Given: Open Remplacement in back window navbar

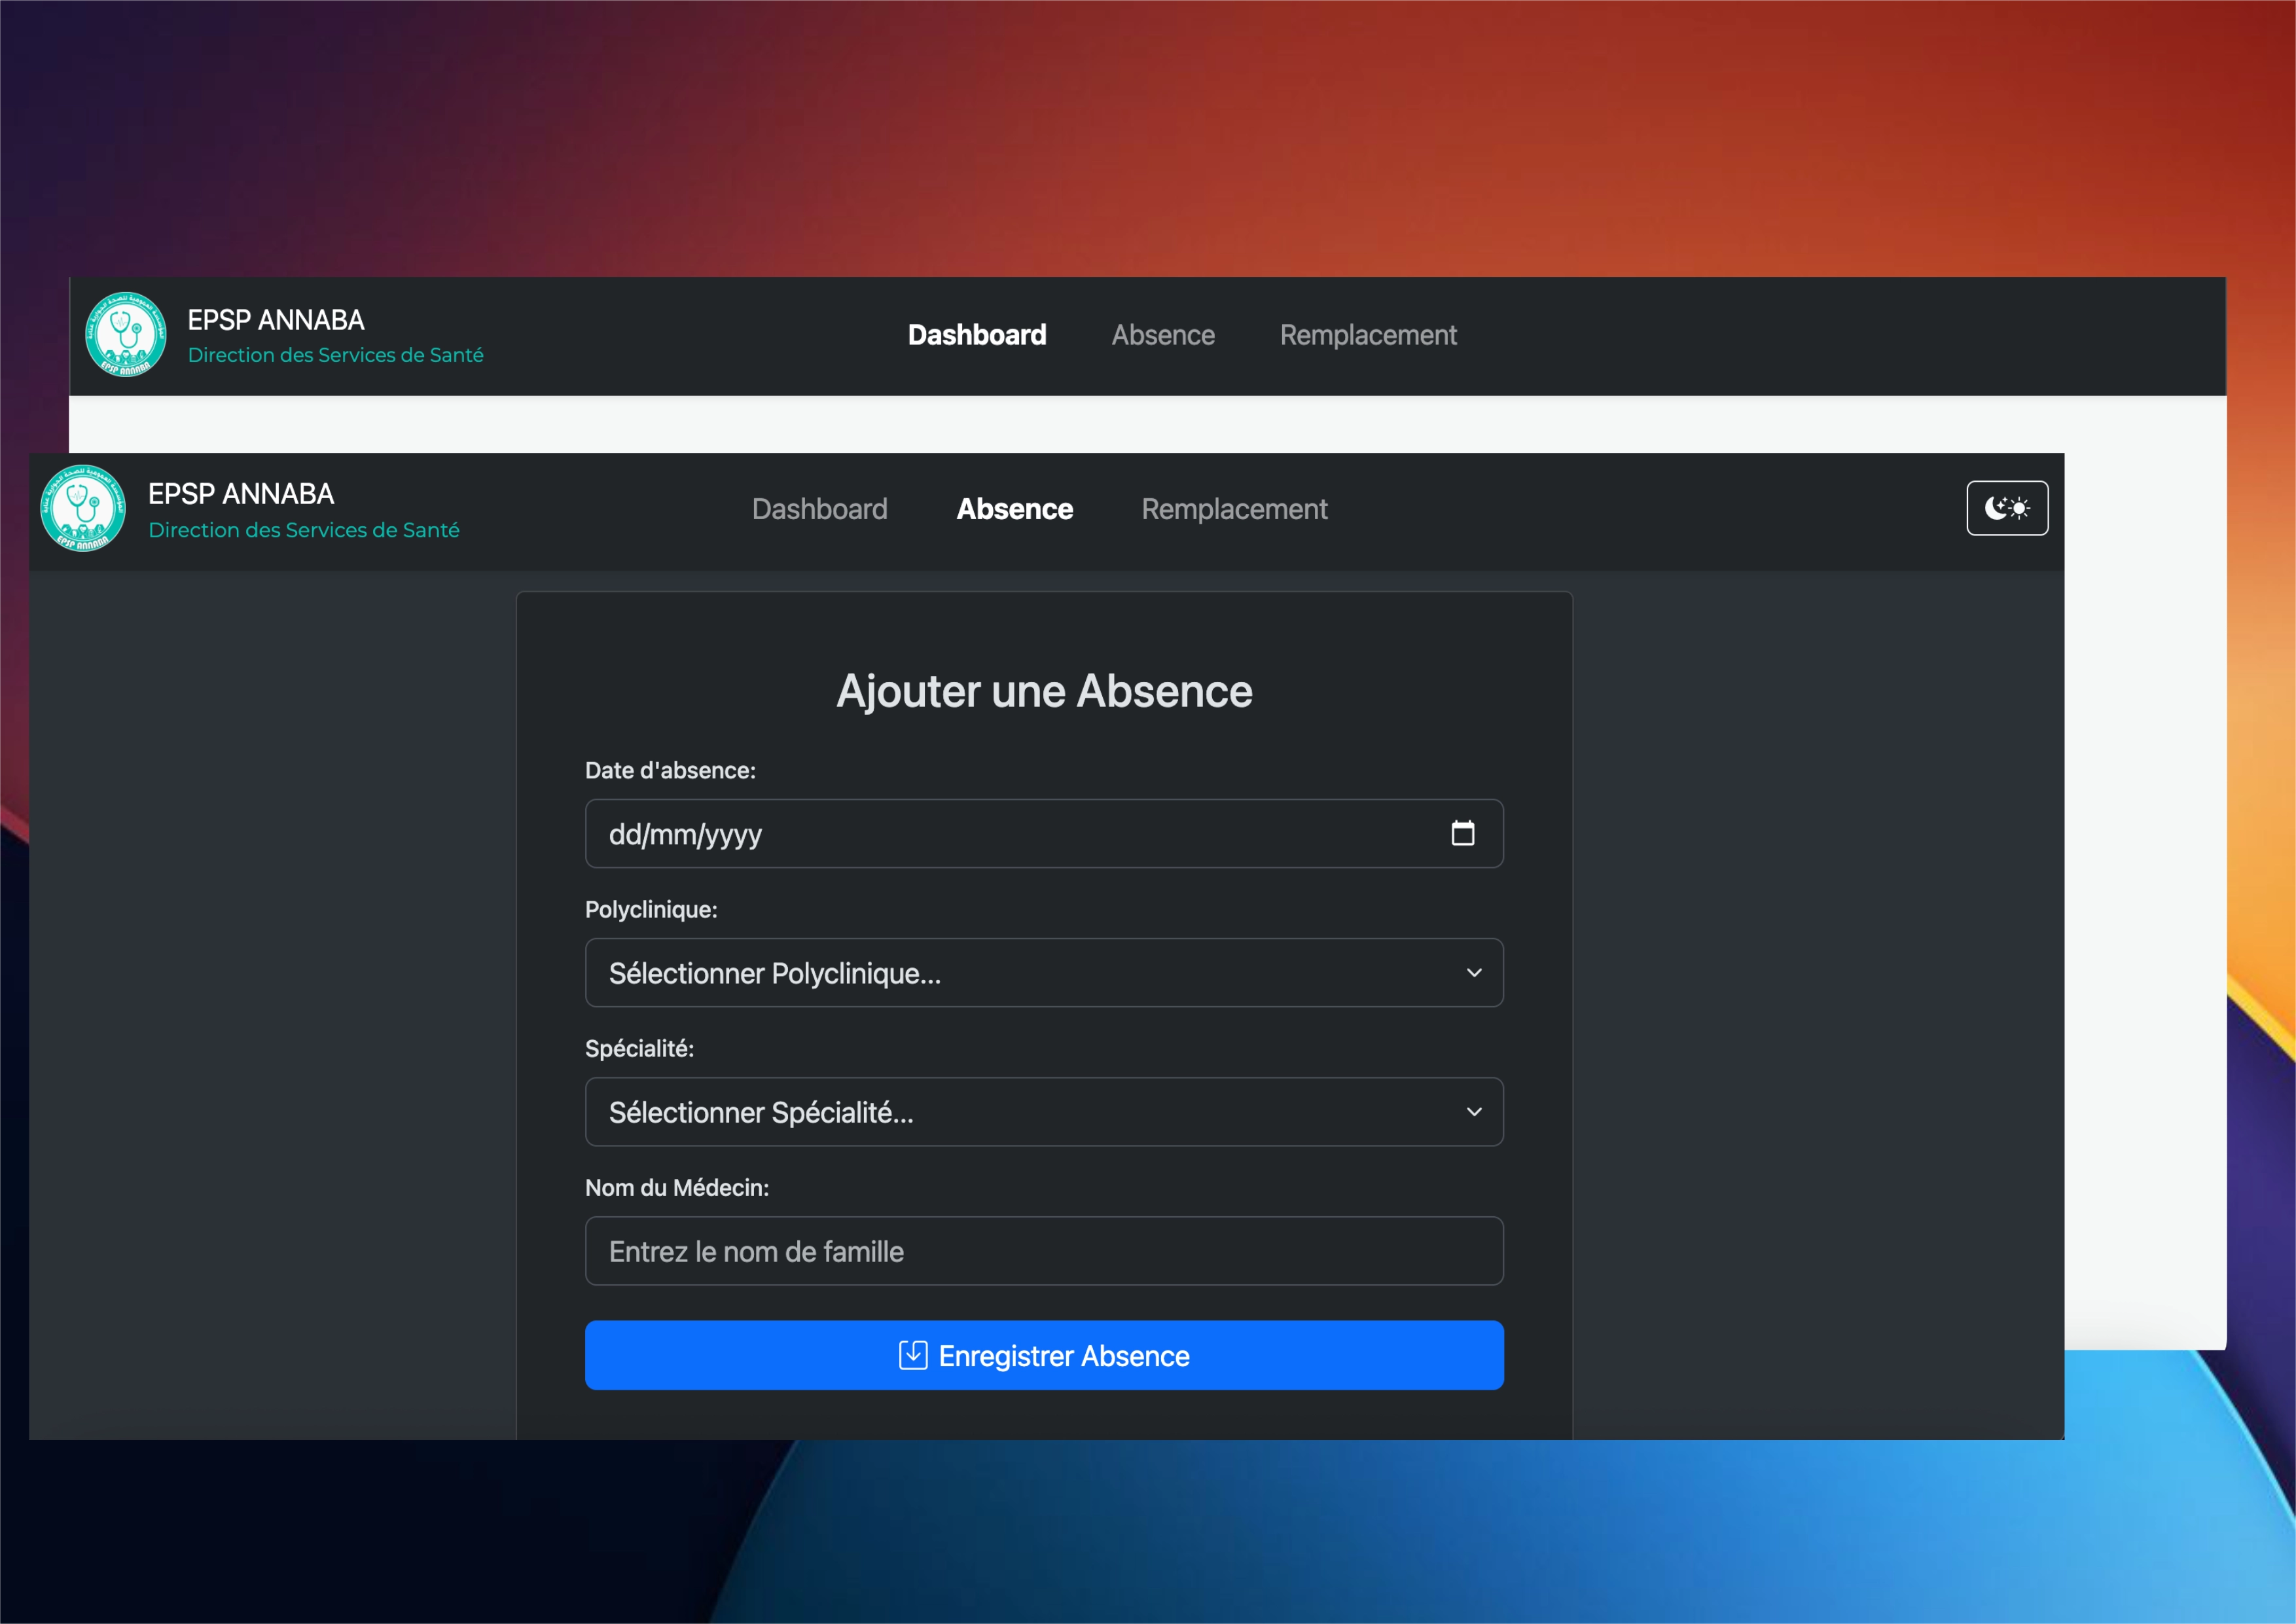Looking at the screenshot, I should click(x=1367, y=335).
